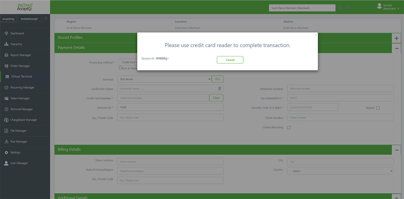Viewport: 404px width, 199px height.
Task: Open the Risk Manager
Action: pos(19,141)
